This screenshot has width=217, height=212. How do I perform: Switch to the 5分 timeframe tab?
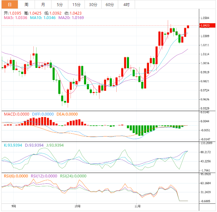pyautogui.click(x=60, y=4)
